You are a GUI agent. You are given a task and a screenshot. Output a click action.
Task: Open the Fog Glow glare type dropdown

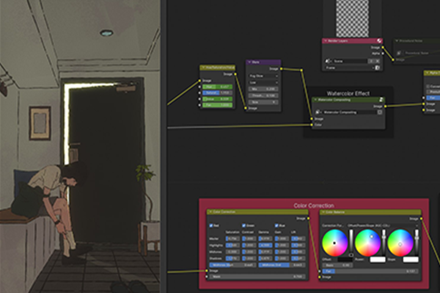coord(263,76)
